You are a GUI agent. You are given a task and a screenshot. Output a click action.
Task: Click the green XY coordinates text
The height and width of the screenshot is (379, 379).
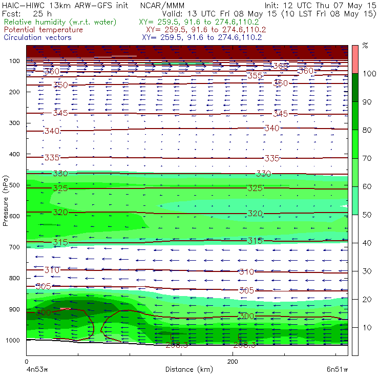(x=199, y=22)
